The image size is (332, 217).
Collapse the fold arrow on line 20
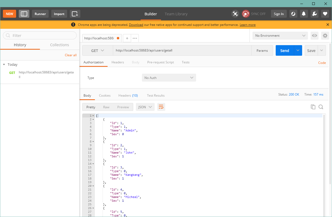click(93, 186)
